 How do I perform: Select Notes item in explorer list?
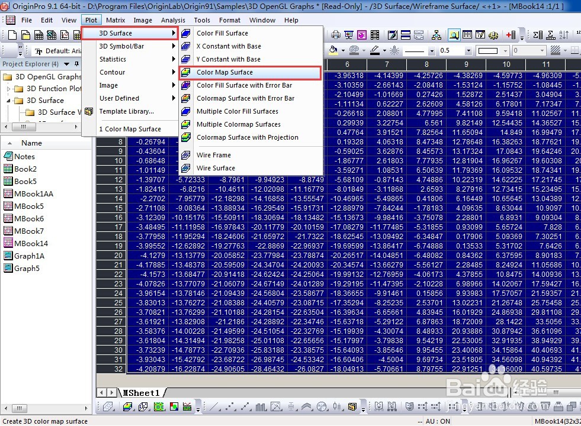tap(20, 157)
